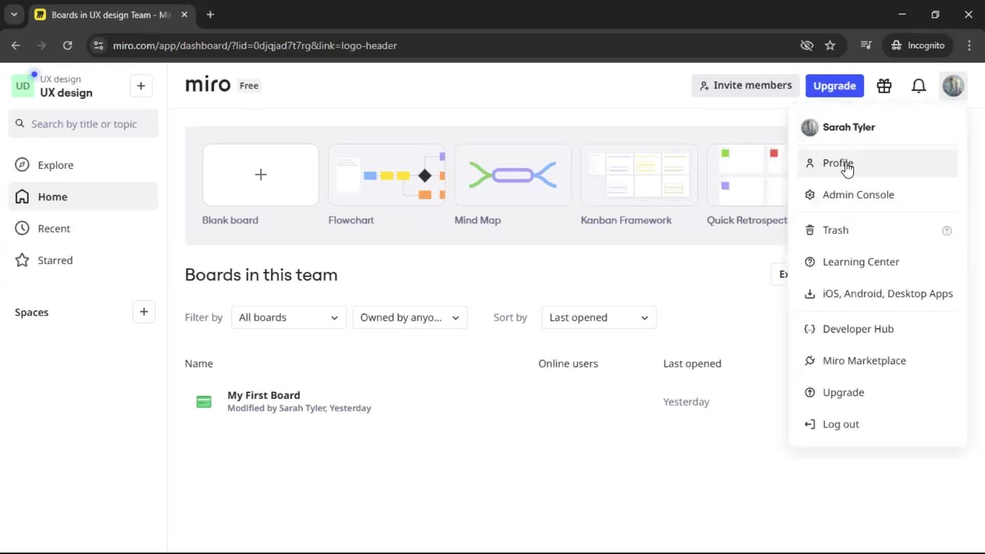The height and width of the screenshot is (554, 985).
Task: Choose the Flowchart template
Action: [x=387, y=175]
